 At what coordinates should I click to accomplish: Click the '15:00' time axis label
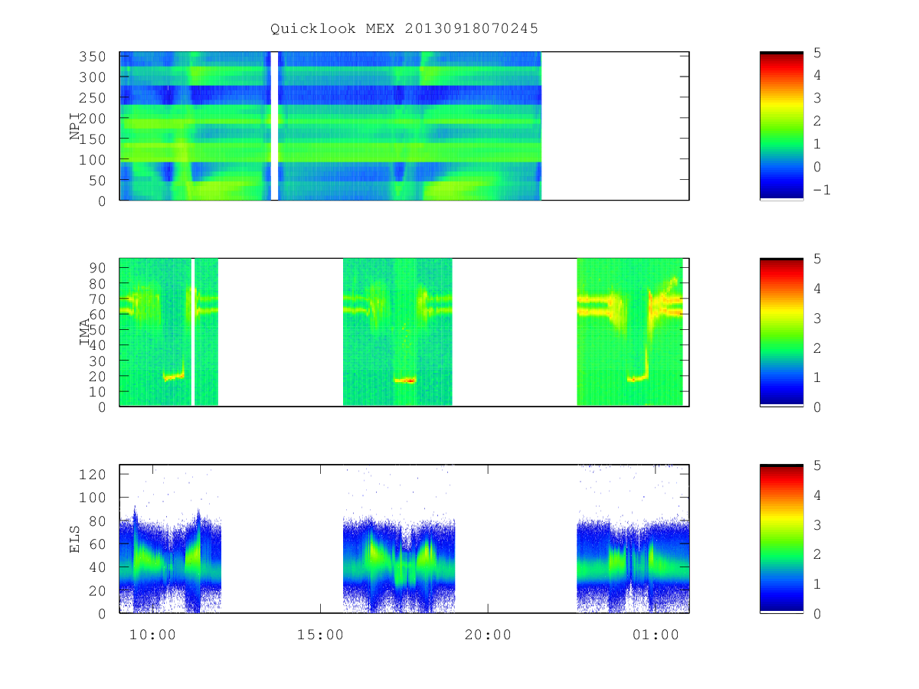point(320,635)
